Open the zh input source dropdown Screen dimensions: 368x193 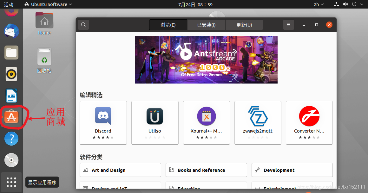[319, 4]
